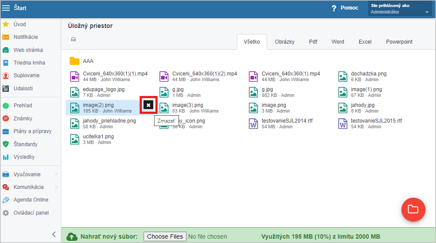The width and height of the screenshot is (436, 243).
Task: Switch to the Powerpoint tab
Action: [x=399, y=42]
